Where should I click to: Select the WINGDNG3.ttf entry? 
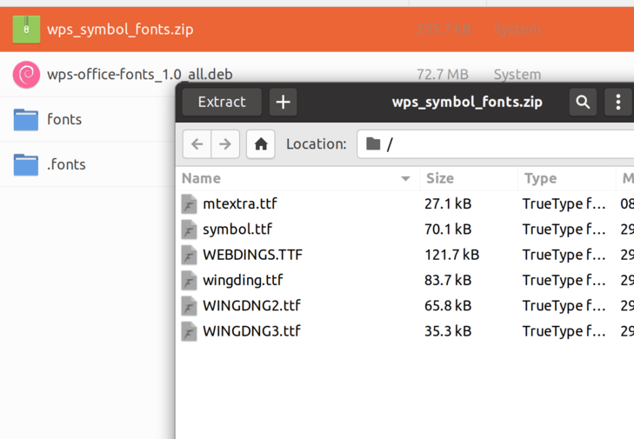251,331
